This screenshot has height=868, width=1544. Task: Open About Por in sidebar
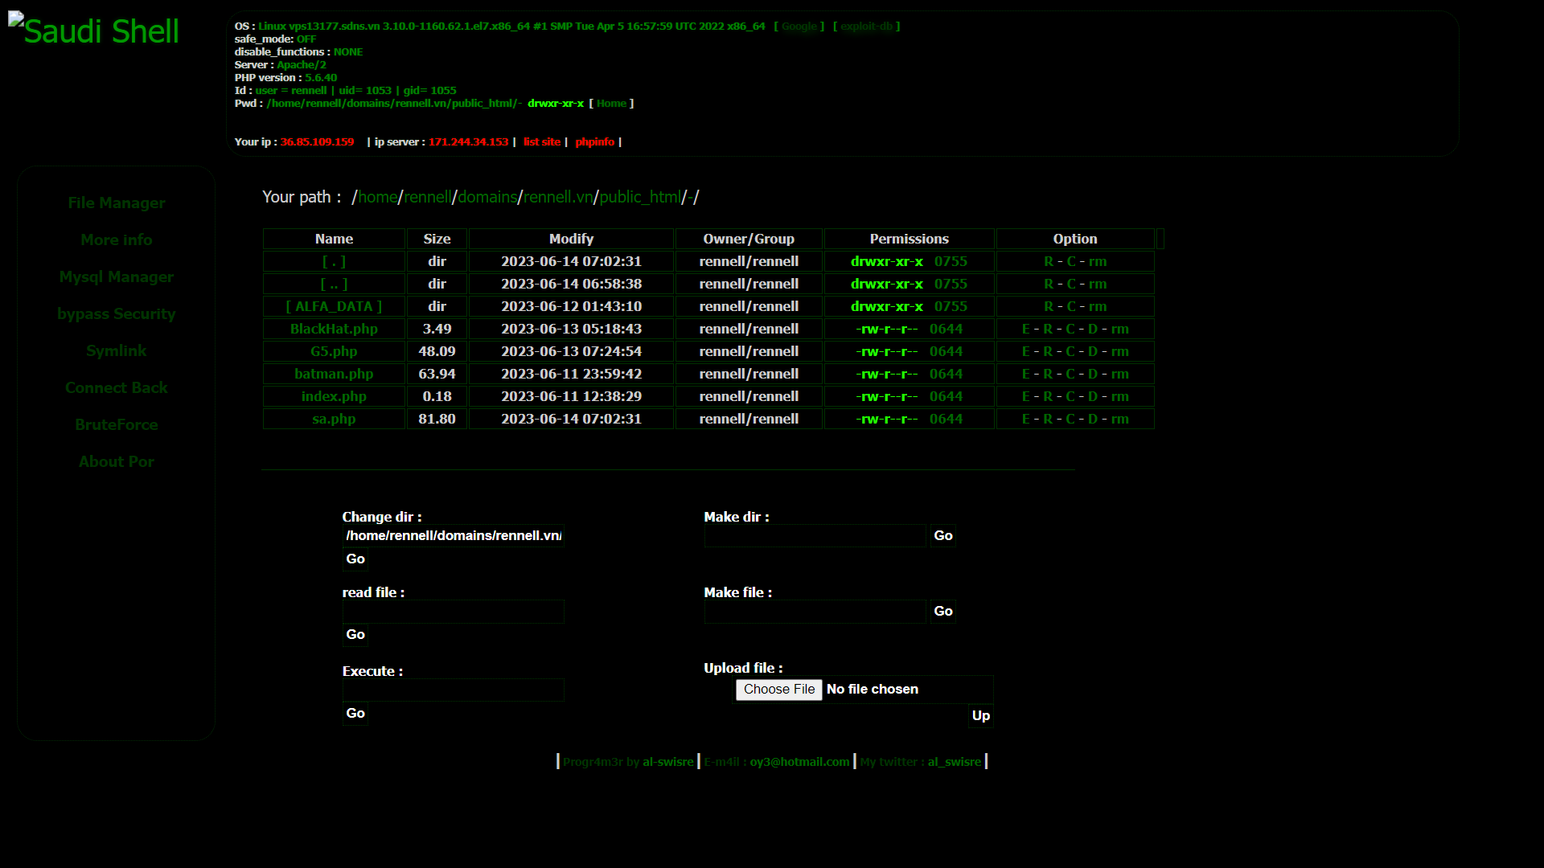coord(117,462)
